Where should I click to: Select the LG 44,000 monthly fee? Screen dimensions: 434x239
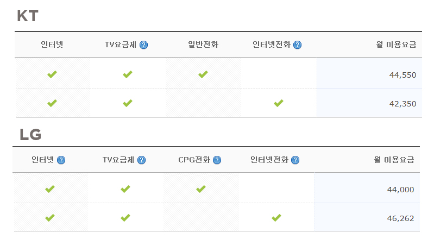(x=401, y=190)
